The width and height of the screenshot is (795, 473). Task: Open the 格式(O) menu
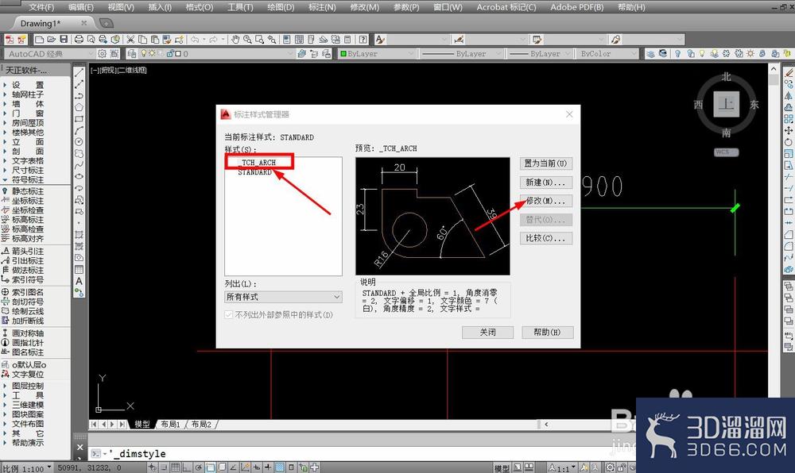pos(200,7)
